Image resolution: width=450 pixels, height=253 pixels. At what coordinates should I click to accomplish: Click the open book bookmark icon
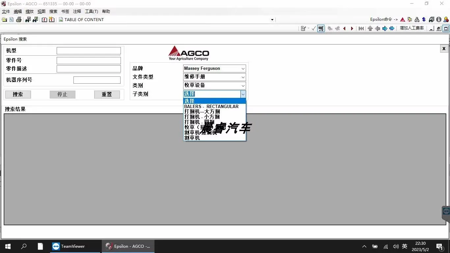(44, 20)
